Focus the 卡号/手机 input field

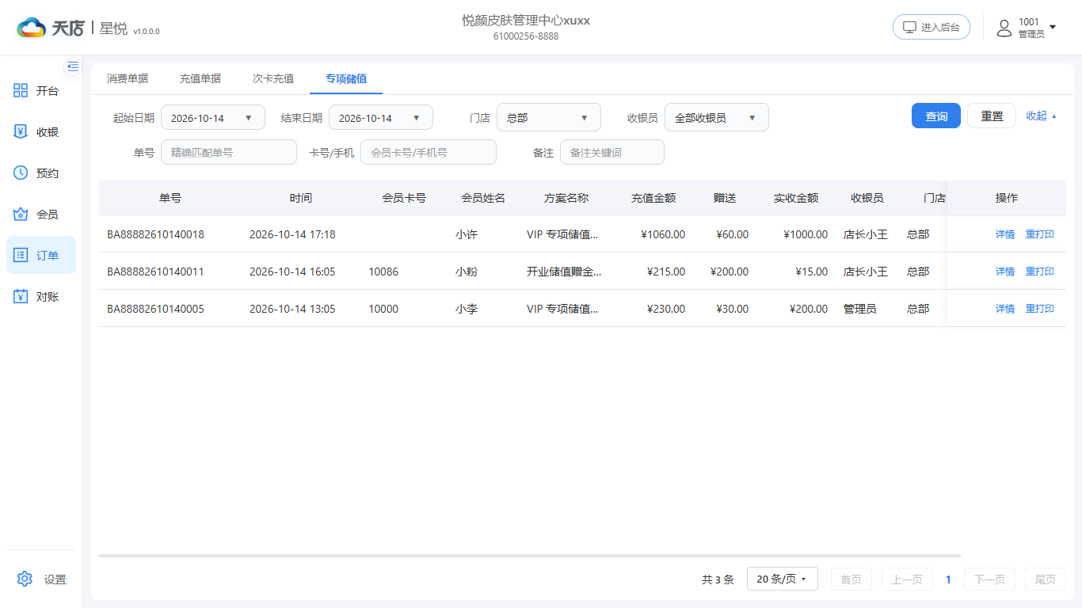[429, 152]
